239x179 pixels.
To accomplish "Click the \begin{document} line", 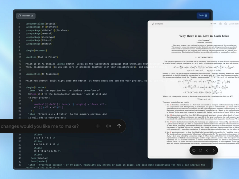I will (36, 50).
